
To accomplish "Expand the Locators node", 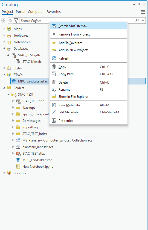I will [4, 173].
